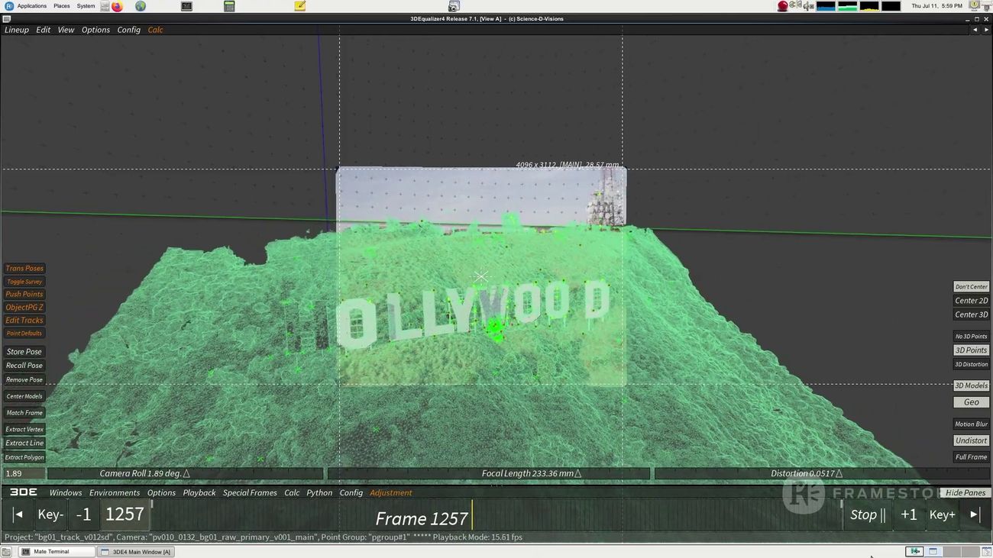Toggle Motion Blur display
993x558 pixels.
click(971, 424)
